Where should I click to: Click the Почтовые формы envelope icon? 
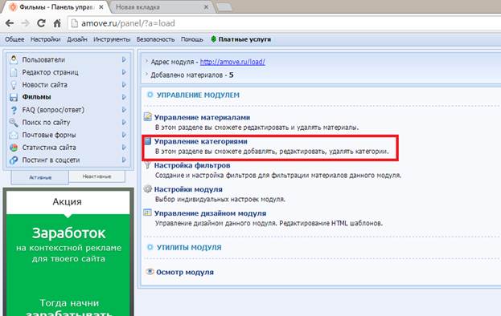(14, 135)
